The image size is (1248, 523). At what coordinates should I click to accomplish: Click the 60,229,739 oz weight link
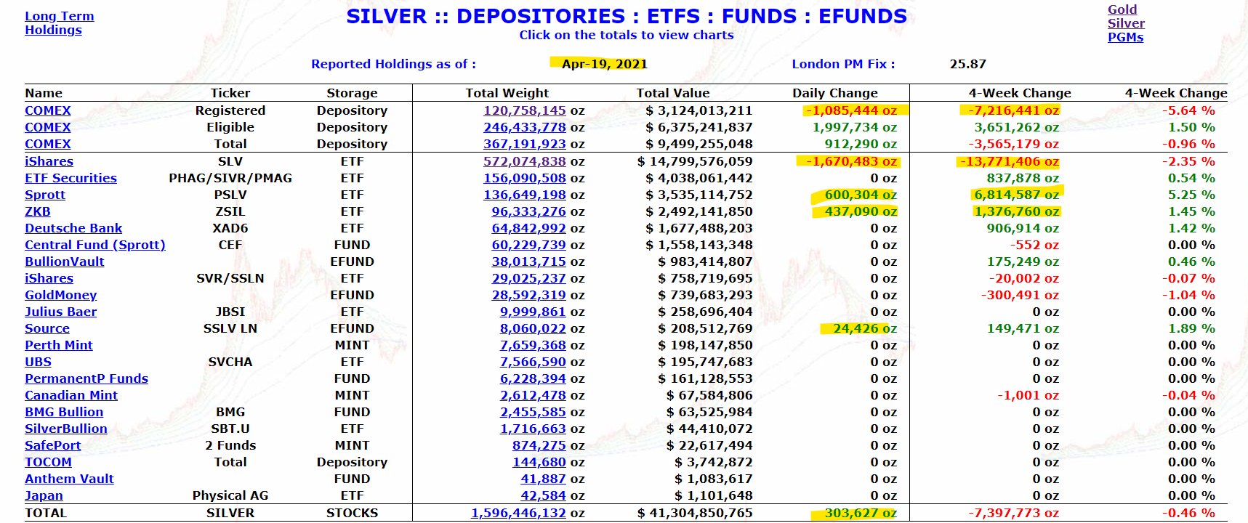coord(528,245)
